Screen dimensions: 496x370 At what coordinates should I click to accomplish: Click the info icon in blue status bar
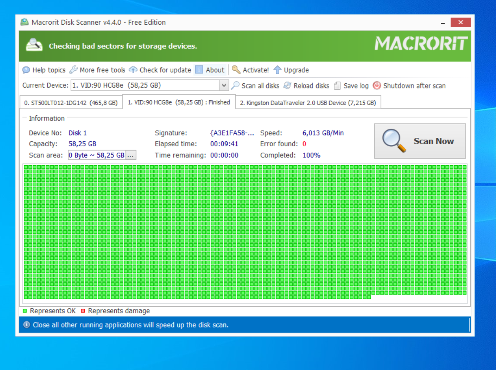tap(27, 324)
